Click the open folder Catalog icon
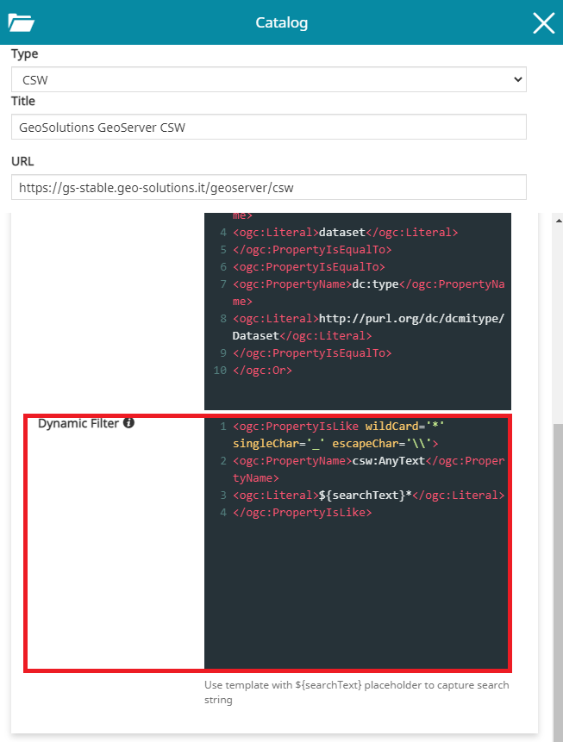The width and height of the screenshot is (563, 742). point(19,23)
